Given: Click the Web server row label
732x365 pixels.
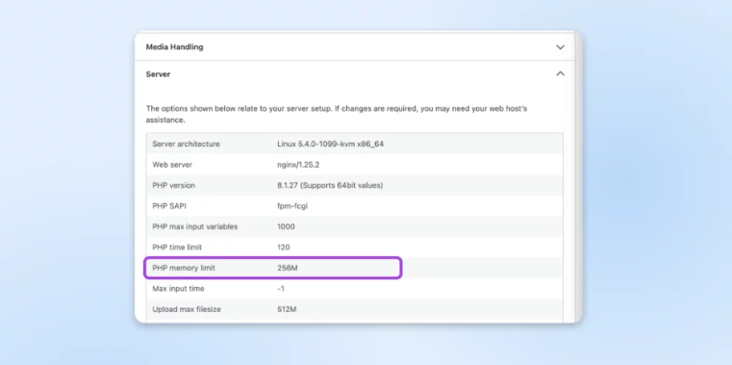Looking at the screenshot, I should pyautogui.click(x=172, y=165).
